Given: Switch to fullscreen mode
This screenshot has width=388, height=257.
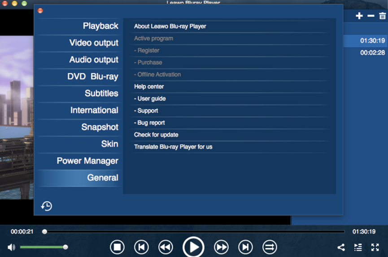Looking at the screenshot, I should [x=375, y=247].
